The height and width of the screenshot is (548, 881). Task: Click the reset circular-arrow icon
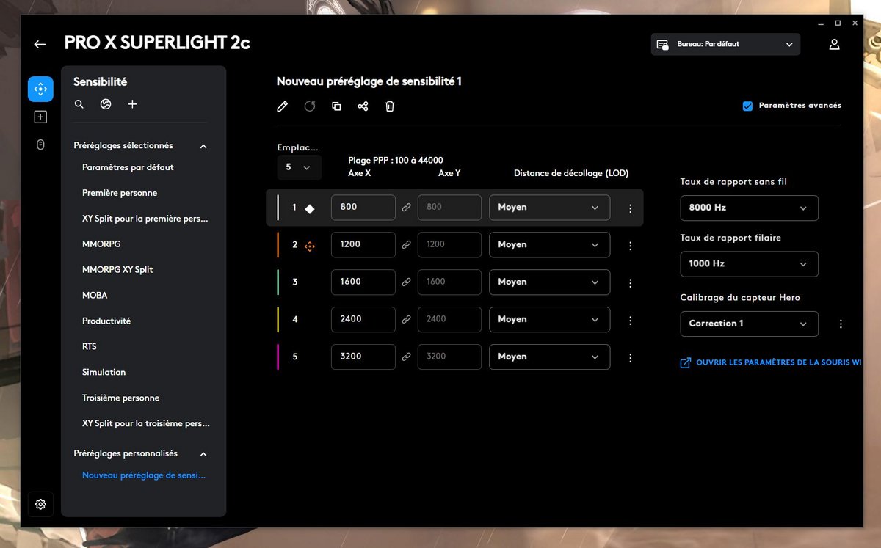(310, 106)
